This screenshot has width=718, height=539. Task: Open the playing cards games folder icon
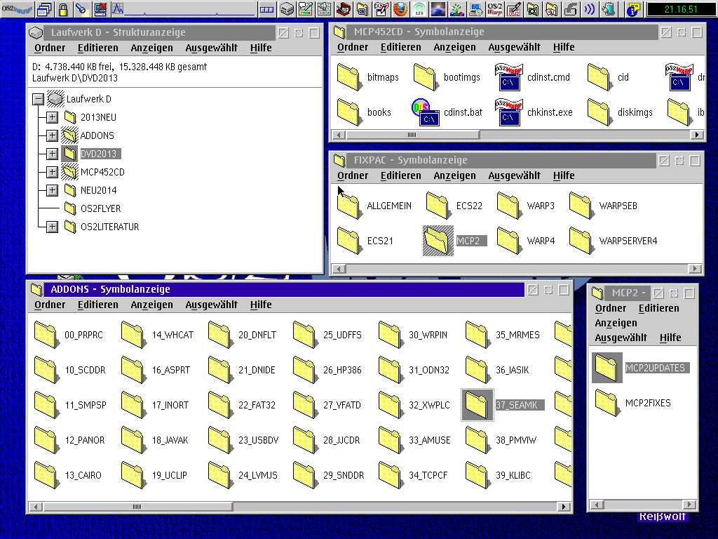551,9
